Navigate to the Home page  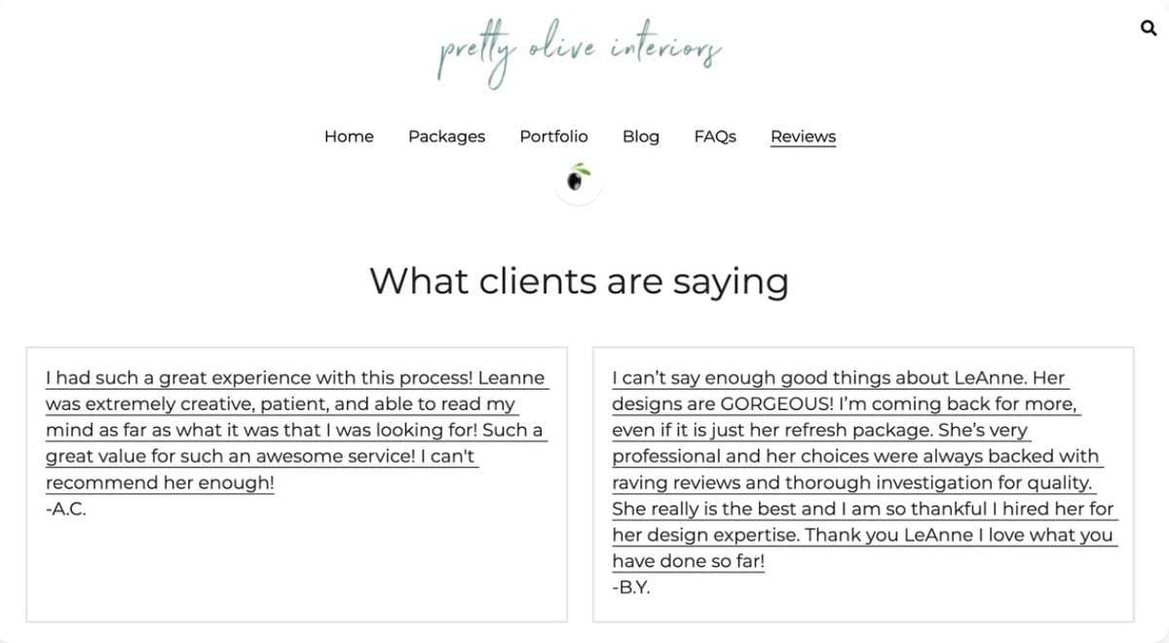click(348, 136)
